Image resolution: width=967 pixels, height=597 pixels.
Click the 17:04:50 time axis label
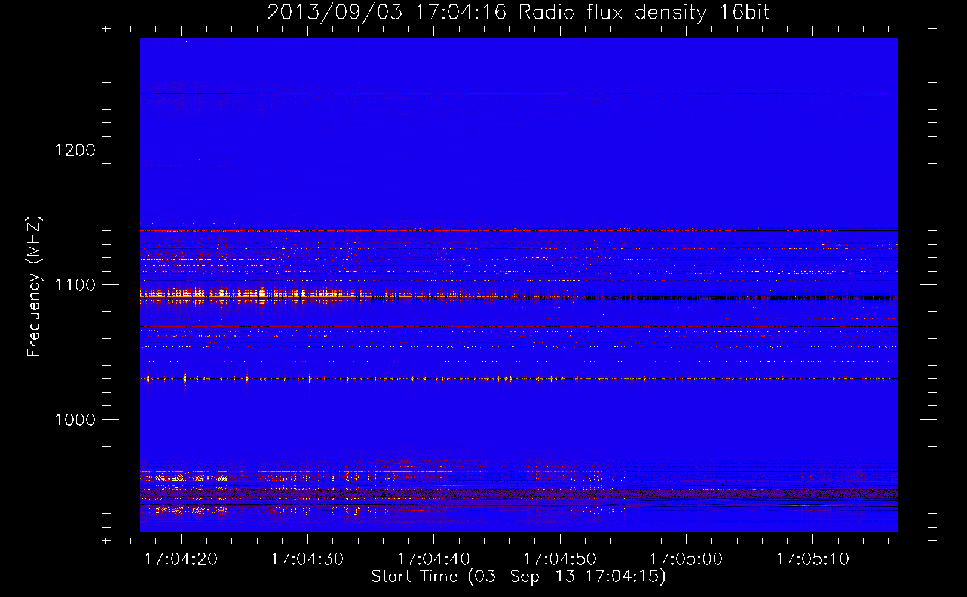(x=560, y=559)
